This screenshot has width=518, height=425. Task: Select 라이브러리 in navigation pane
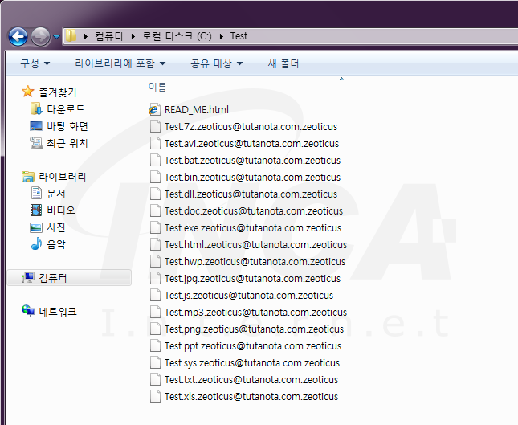coord(62,177)
